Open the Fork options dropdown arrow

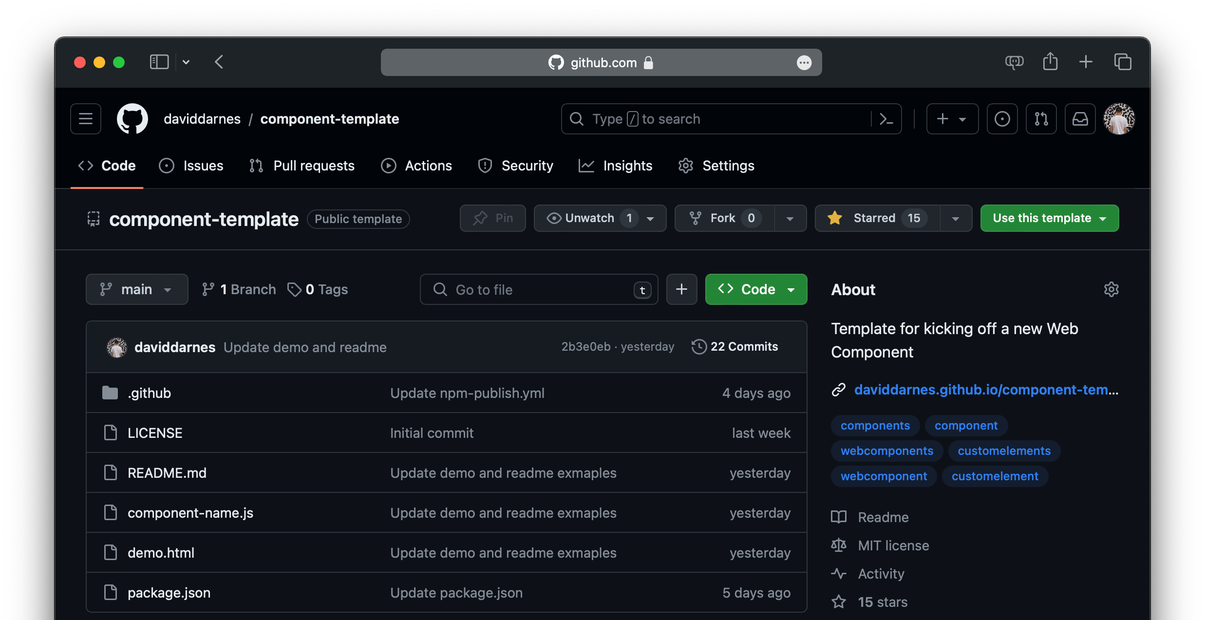790,218
